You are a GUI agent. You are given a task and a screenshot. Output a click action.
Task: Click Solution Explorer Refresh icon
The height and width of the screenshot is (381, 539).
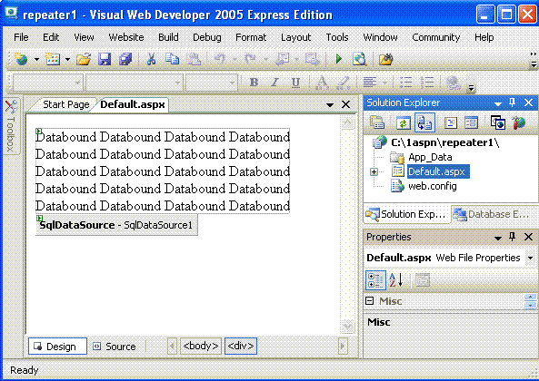pyautogui.click(x=404, y=122)
